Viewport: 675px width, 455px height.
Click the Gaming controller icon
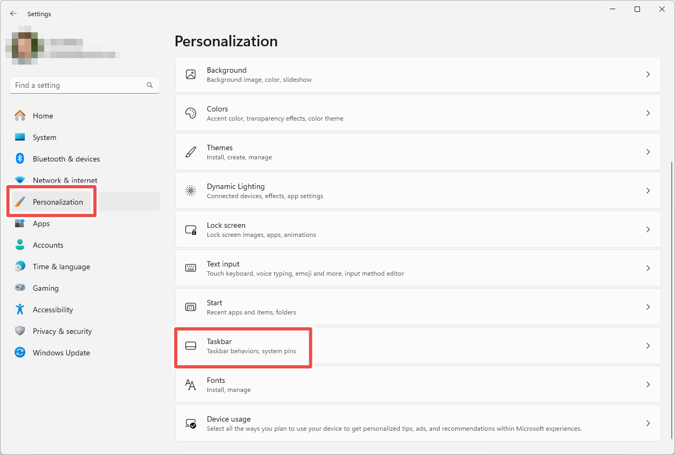20,288
